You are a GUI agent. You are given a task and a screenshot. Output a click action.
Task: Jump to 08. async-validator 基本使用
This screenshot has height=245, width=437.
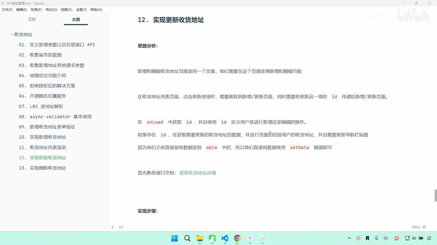coord(55,116)
